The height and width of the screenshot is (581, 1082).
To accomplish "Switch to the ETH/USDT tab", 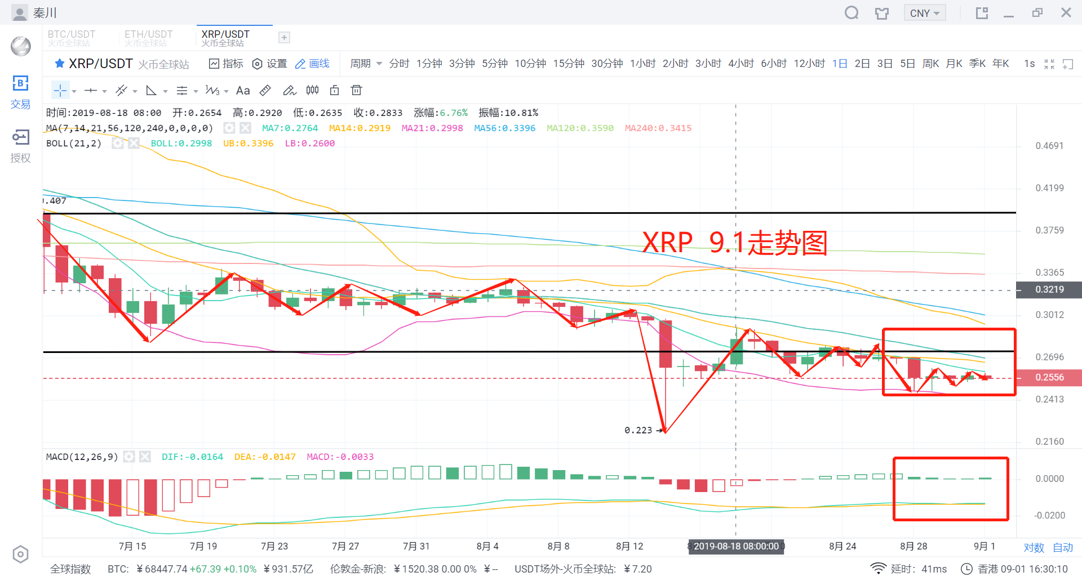I will 149,38.
